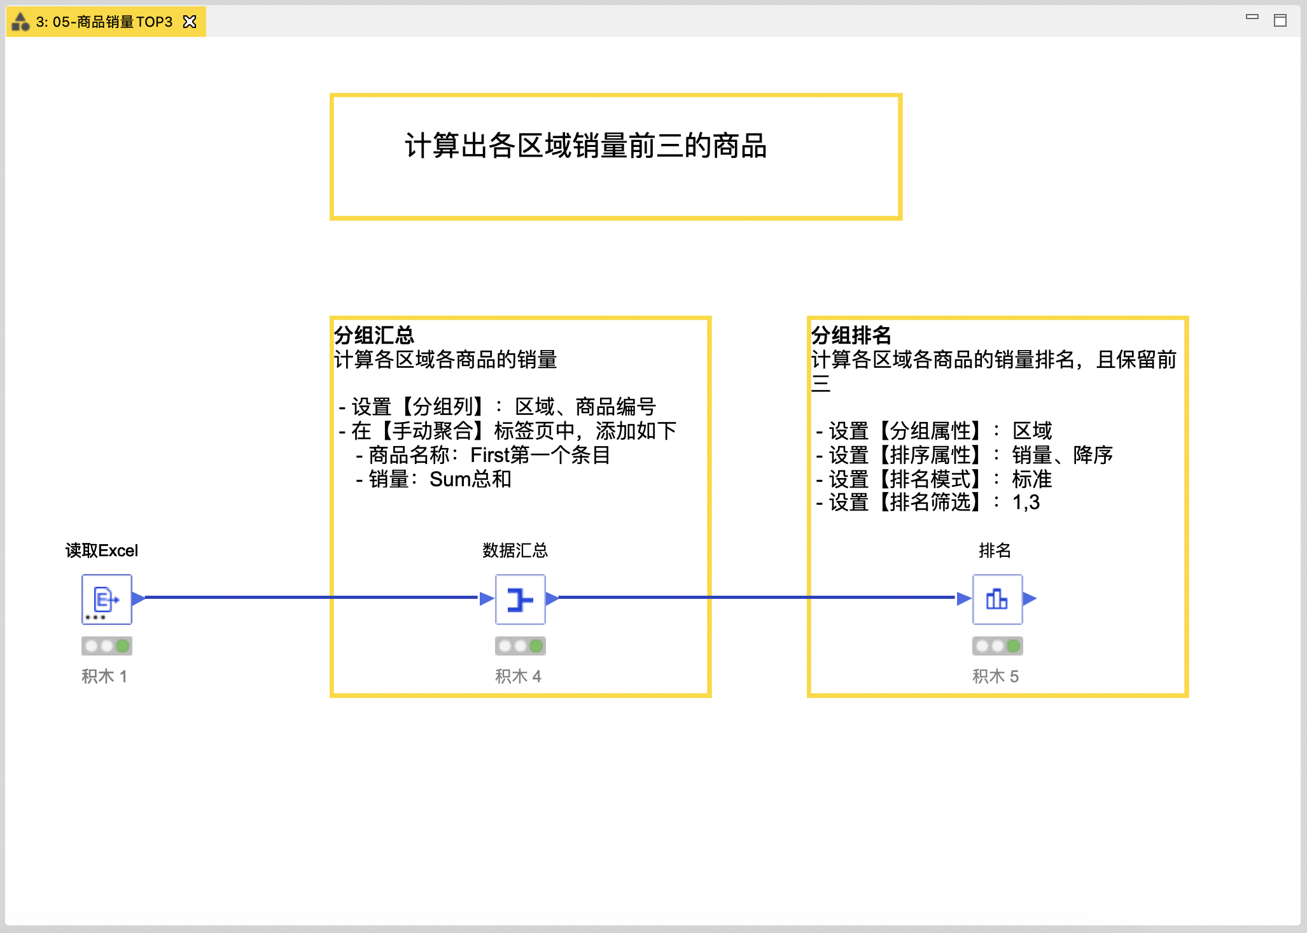Viewport: 1307px width, 933px height.
Task: Click the 积木 4 node label
Action: click(x=518, y=676)
